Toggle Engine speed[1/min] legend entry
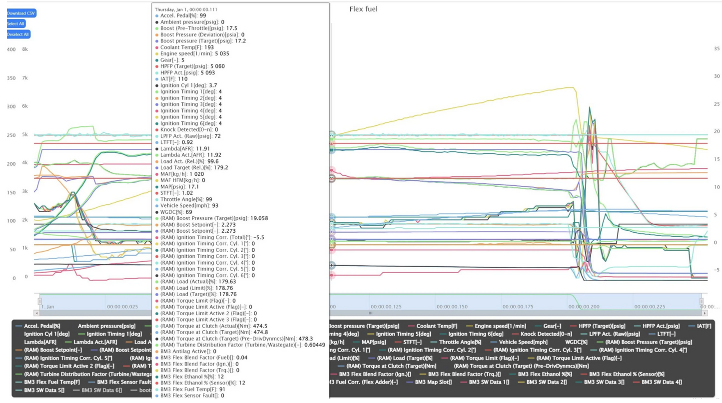Viewport: 722px width, 403px height. (501, 326)
